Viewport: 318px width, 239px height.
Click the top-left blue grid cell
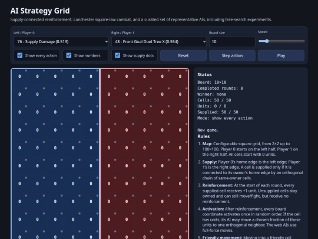point(19,77)
